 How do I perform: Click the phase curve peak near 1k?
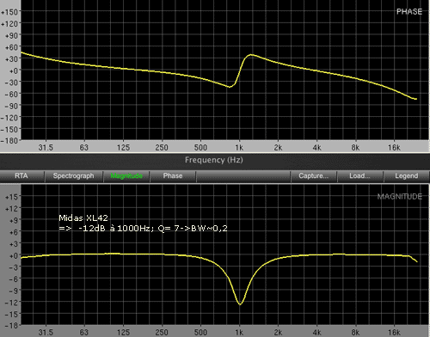(251, 55)
